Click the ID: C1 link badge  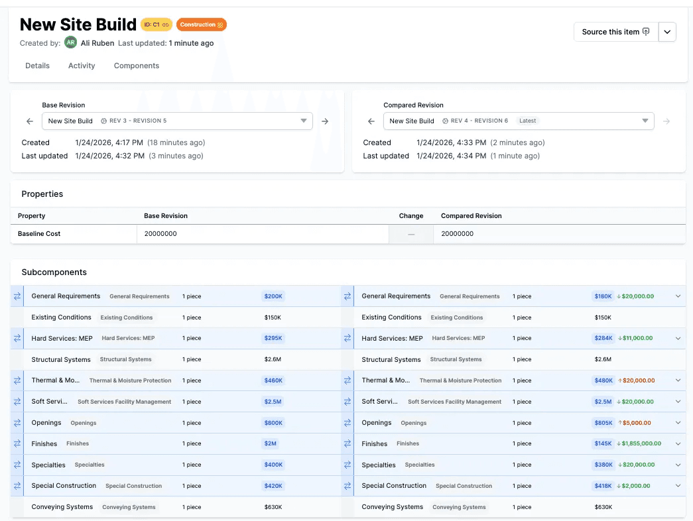pos(157,25)
